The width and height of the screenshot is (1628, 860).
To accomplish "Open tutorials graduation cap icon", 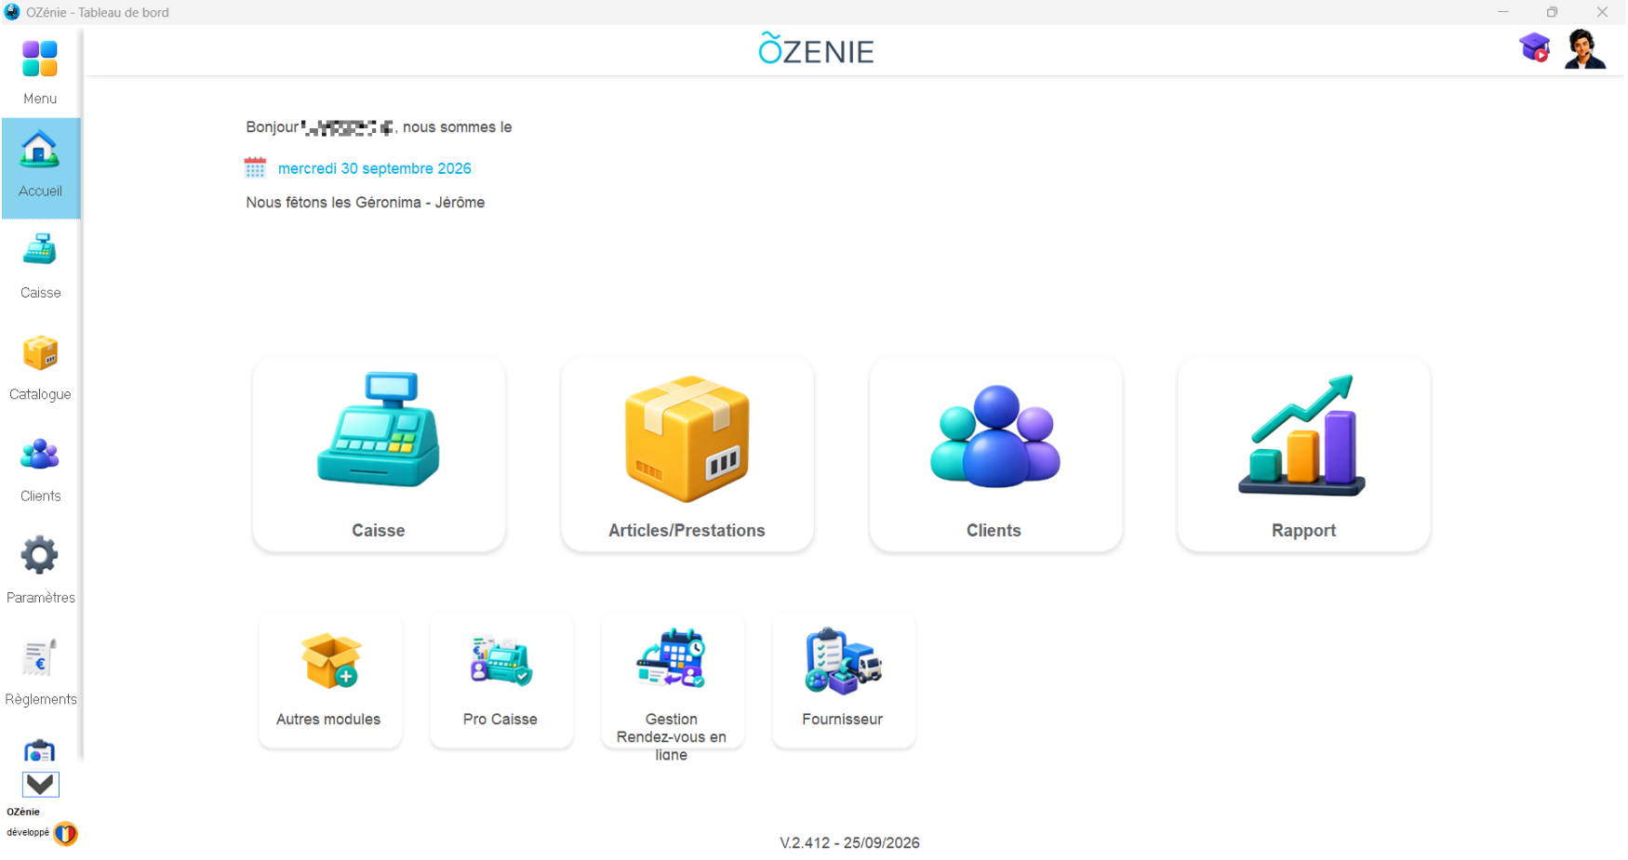I will [1535, 47].
